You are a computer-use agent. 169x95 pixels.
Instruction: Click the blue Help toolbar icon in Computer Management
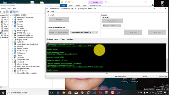[x=11, y=12]
